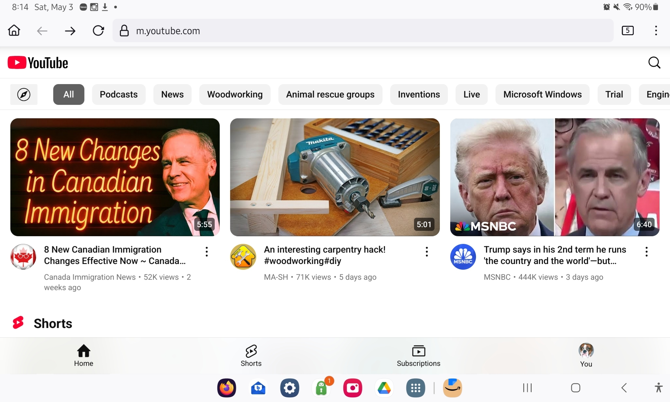Screen dimensions: 670x402
Task: Open title '8 New Canadian Immigration Changes'
Action: (x=115, y=255)
